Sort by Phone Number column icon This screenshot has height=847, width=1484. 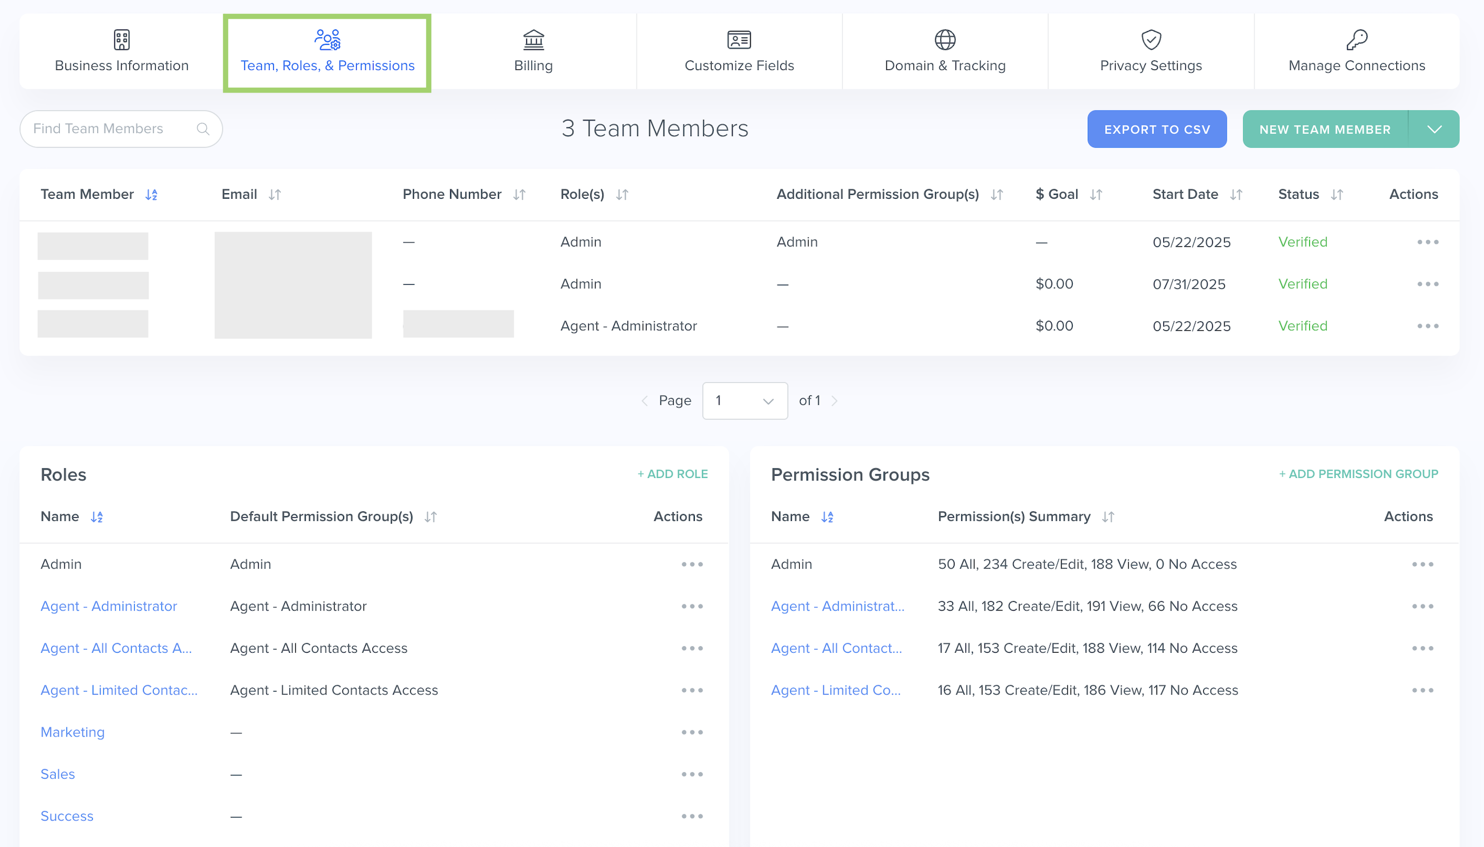click(x=519, y=194)
